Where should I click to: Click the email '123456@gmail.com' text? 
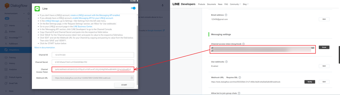219,19
